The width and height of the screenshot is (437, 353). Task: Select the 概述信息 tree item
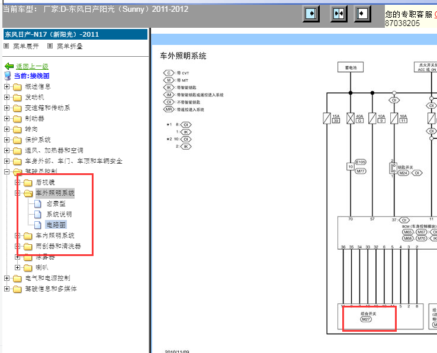[38, 86]
